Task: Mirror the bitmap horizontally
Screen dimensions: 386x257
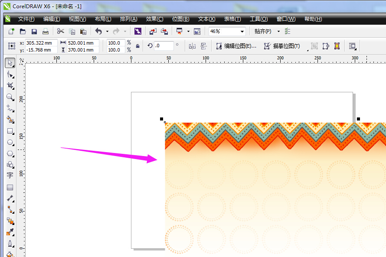Action: coord(192,46)
